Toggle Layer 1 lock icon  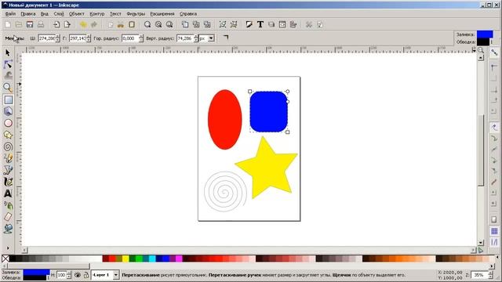(85, 275)
